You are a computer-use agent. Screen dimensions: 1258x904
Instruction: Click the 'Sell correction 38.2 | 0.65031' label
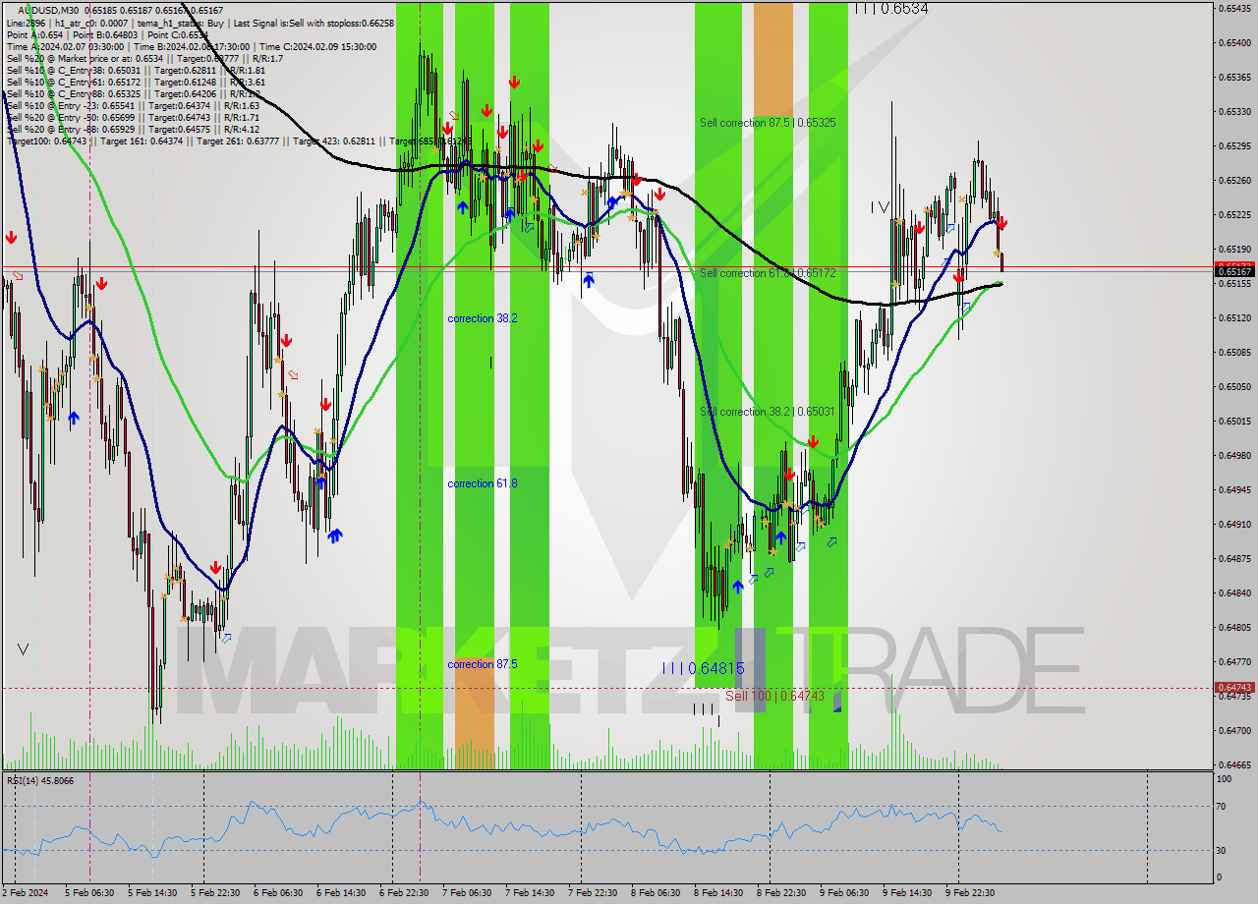click(x=768, y=412)
